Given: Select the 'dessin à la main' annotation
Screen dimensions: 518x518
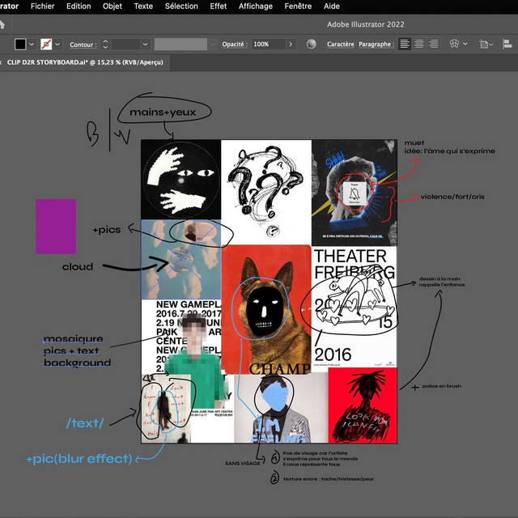Looking at the screenshot, I should pos(442,282).
